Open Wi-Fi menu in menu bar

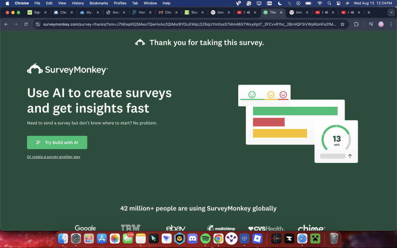coord(320,3)
